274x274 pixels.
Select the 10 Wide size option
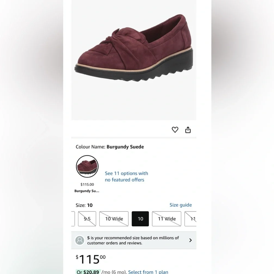coord(114,219)
